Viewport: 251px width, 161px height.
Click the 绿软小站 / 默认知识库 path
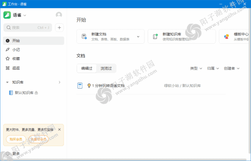point(182,86)
